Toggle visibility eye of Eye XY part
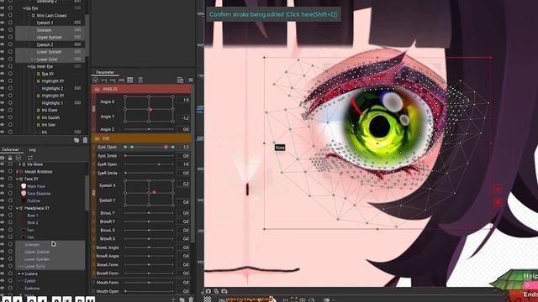This screenshot has height=302, width=538. pos(3,74)
